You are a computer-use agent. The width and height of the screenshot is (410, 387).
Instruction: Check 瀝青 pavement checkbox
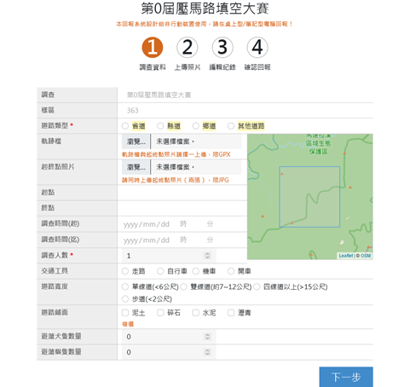click(231, 313)
